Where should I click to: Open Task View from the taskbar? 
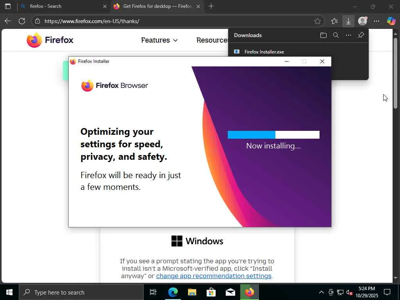point(153,292)
